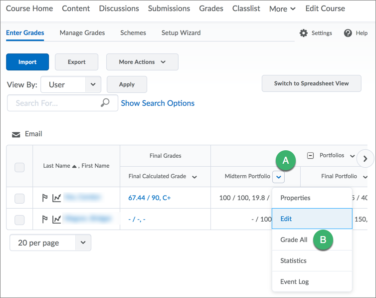Click the search magnifier icon

105,103
